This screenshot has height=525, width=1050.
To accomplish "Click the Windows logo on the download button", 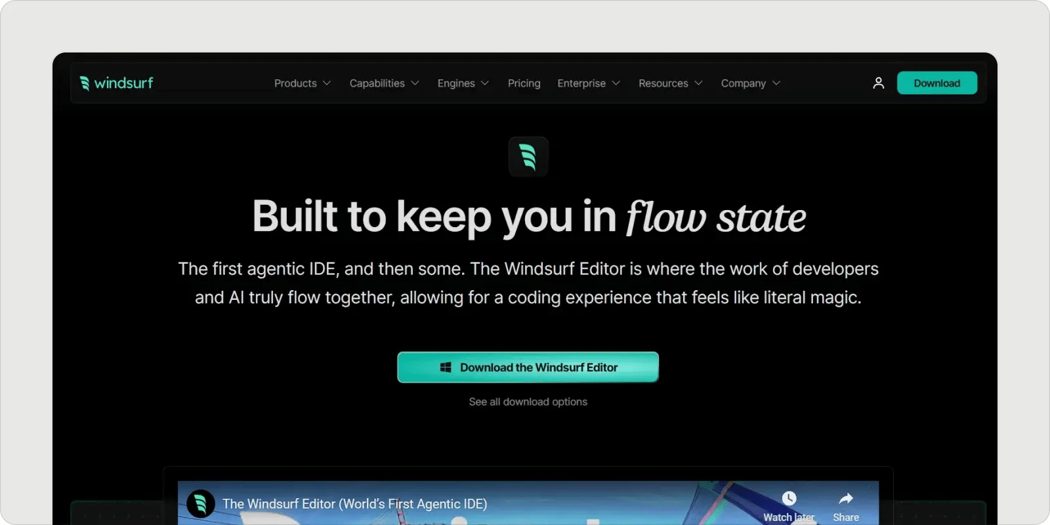I will [446, 367].
